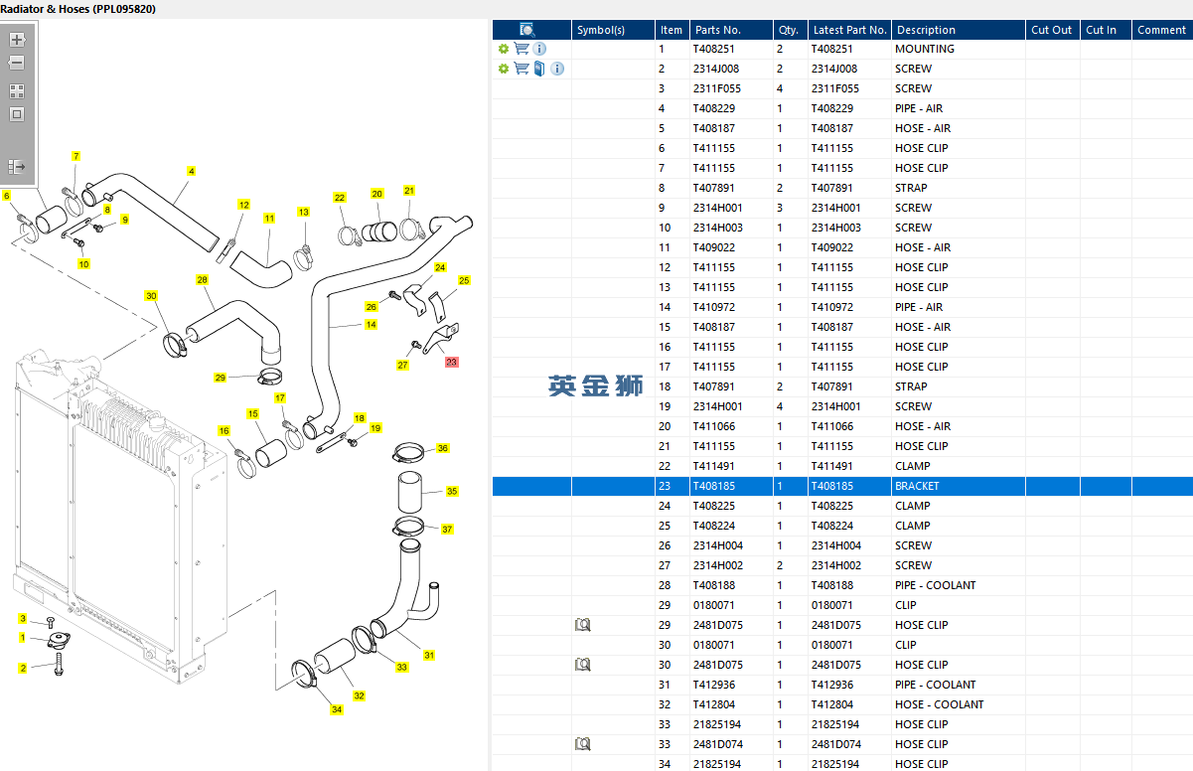The image size is (1193, 771).
Task: Select callout 31 on the diagram
Action: [x=429, y=655]
